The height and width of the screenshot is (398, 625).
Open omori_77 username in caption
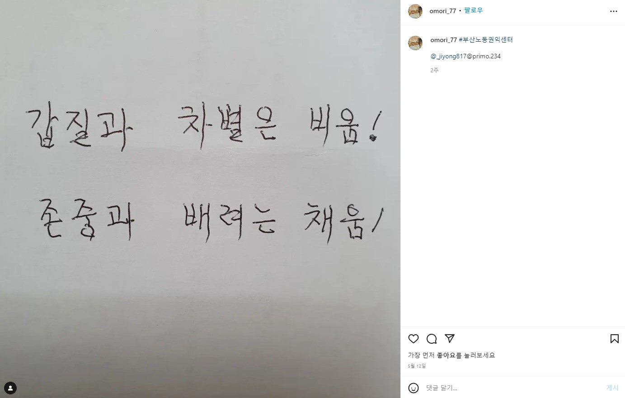click(x=444, y=40)
